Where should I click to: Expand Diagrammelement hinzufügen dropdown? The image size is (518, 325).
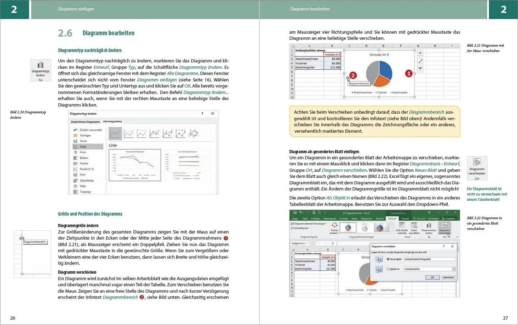pos(309,223)
